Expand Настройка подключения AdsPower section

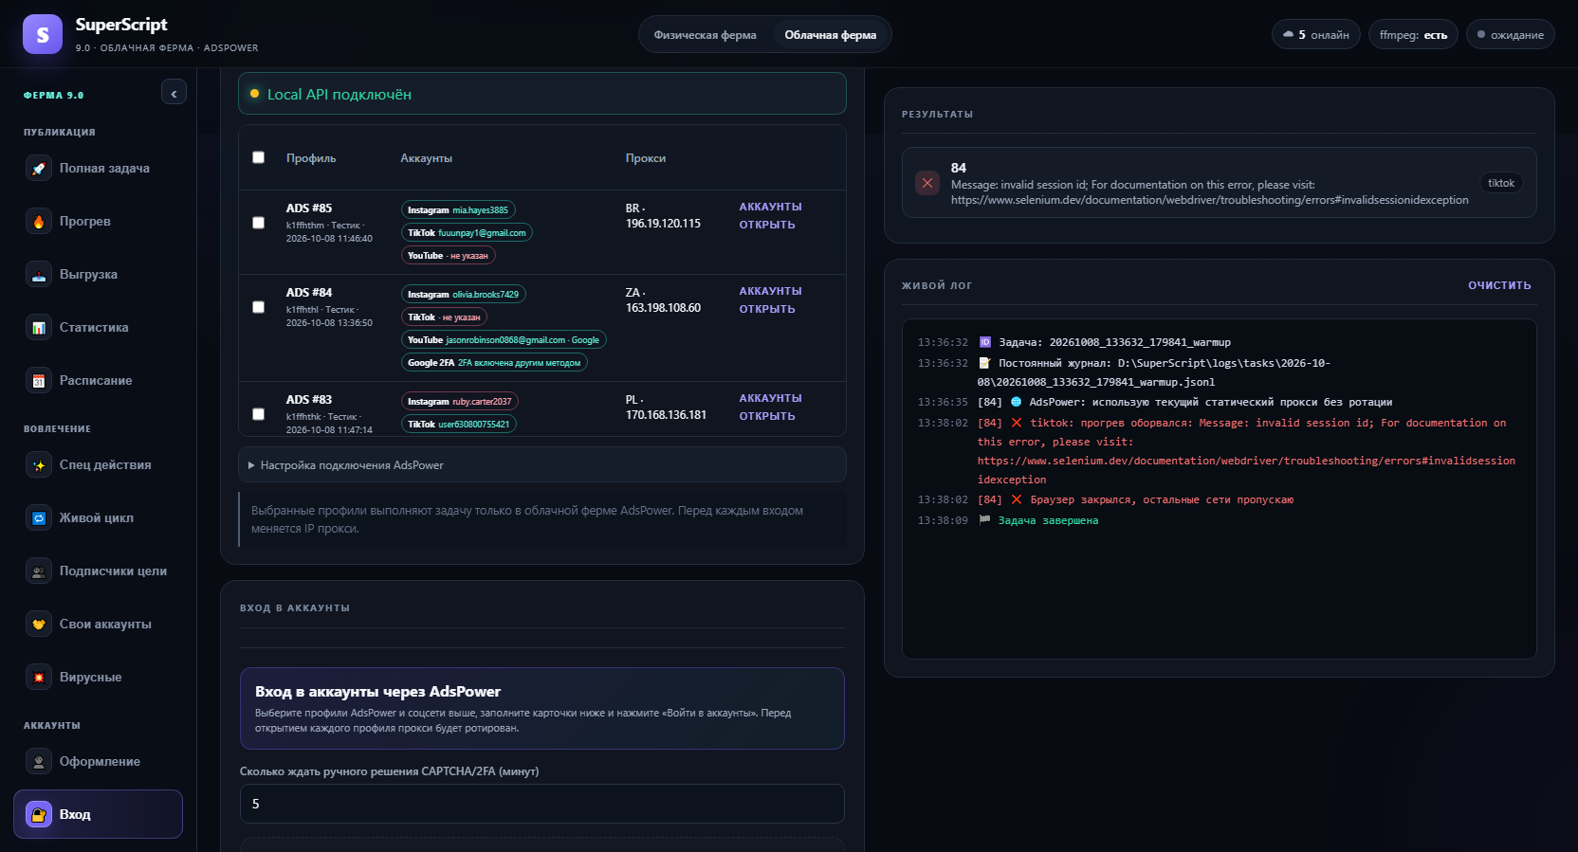[541, 465]
